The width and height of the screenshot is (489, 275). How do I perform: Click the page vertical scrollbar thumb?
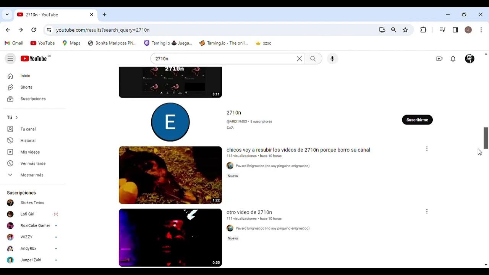point(486,138)
